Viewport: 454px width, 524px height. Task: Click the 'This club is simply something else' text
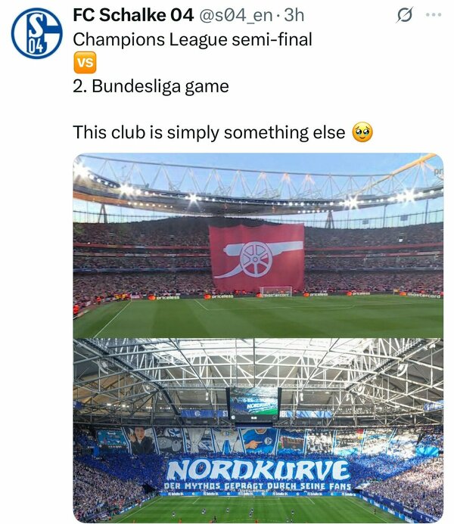(x=209, y=132)
